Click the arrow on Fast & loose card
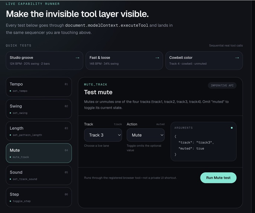The width and height of the screenshot is (255, 213). tap(157, 58)
